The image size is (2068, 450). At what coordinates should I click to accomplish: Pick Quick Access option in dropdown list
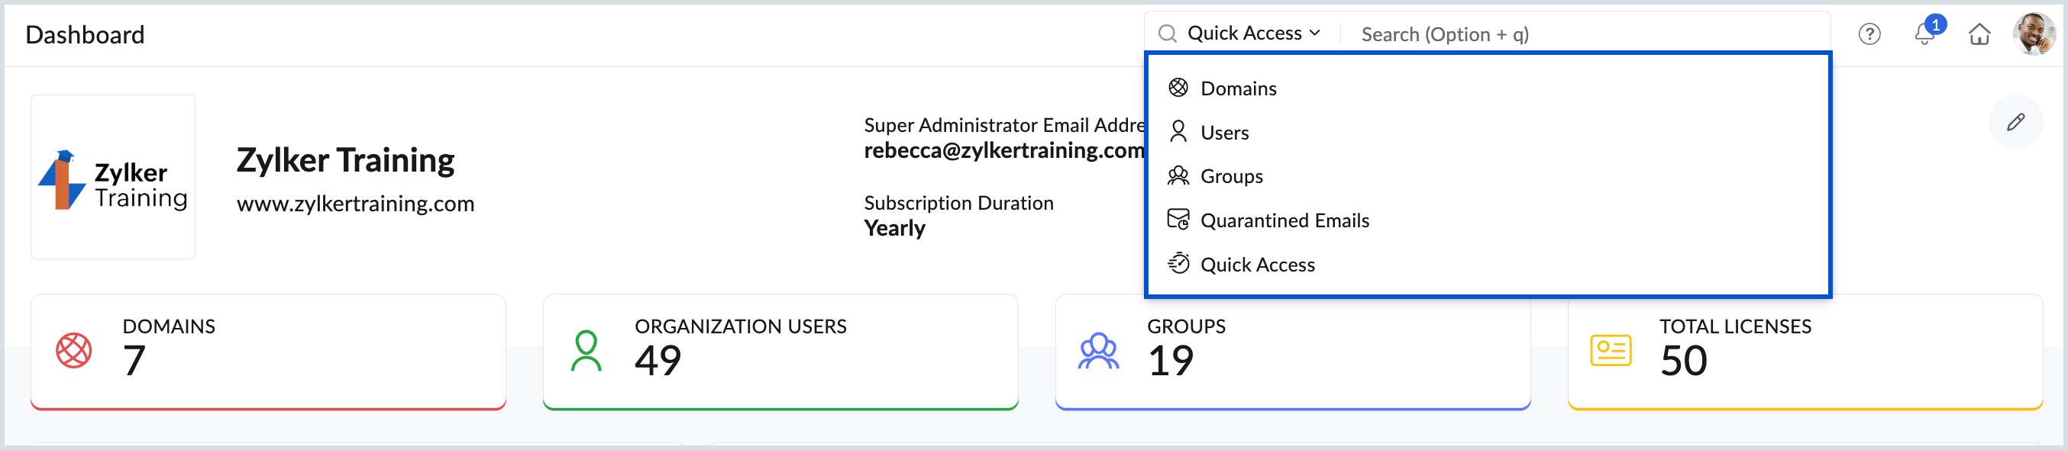tap(1257, 265)
